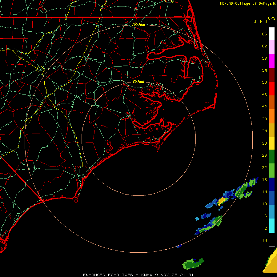The height and width of the screenshot is (277, 277).
Task: Click the "62" legend value
Action: pyautogui.click(x=264, y=46)
